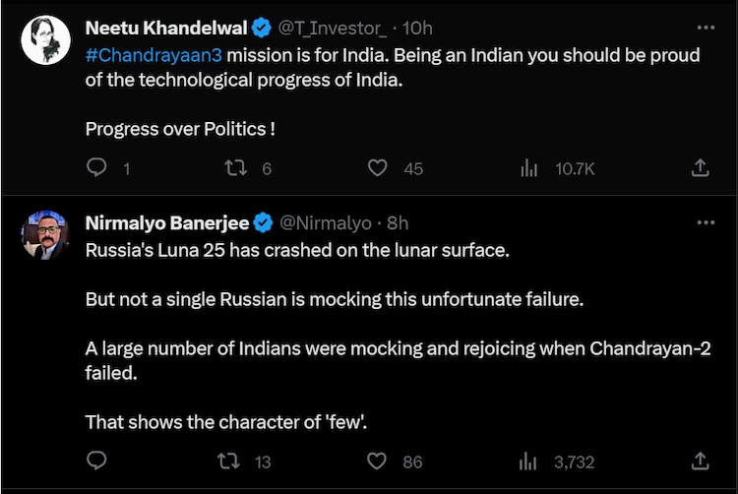
Task: Like Nirmalyo Banerjee's tweet
Action: click(377, 461)
